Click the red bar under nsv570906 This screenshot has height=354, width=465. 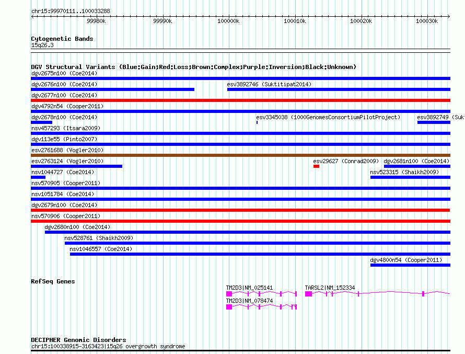click(x=240, y=221)
